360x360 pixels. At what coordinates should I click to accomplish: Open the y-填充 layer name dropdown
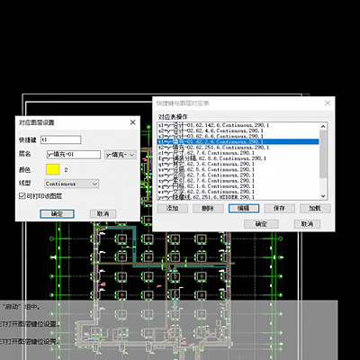[x=121, y=155]
